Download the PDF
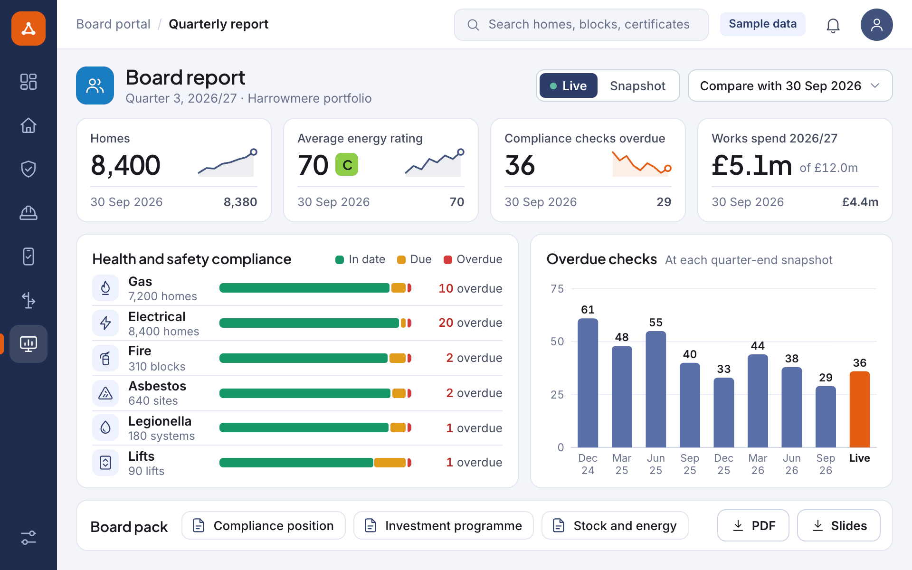This screenshot has width=912, height=570. [x=753, y=525]
